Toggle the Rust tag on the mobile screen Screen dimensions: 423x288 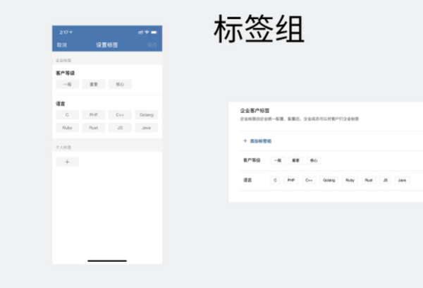pyautogui.click(x=94, y=128)
